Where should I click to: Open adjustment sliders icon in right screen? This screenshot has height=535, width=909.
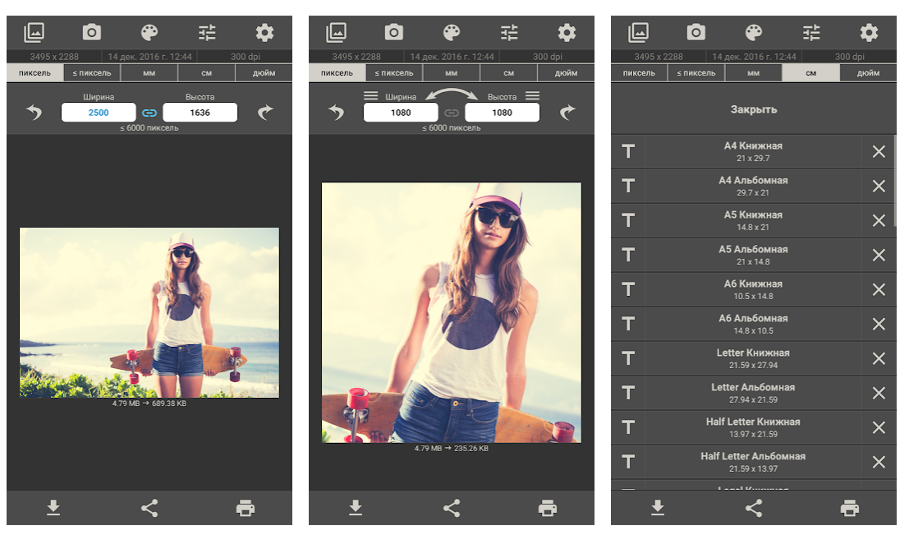click(811, 33)
